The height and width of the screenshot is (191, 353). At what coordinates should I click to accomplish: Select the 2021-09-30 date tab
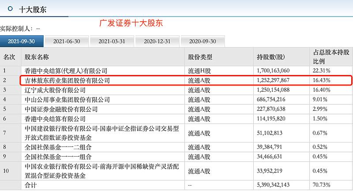22,41
